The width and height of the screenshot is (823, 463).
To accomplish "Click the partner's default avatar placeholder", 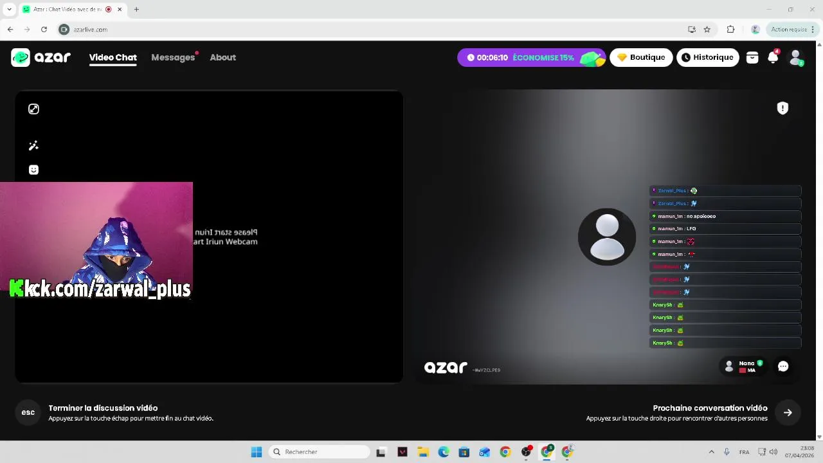I will [x=607, y=237].
